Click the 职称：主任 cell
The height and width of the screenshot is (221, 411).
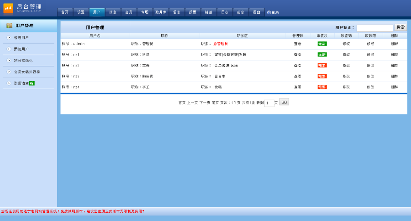click(x=140, y=65)
